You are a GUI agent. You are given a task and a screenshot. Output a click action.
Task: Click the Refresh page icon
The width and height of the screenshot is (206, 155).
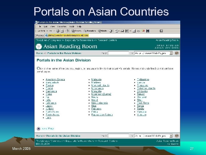[x=62, y=31]
